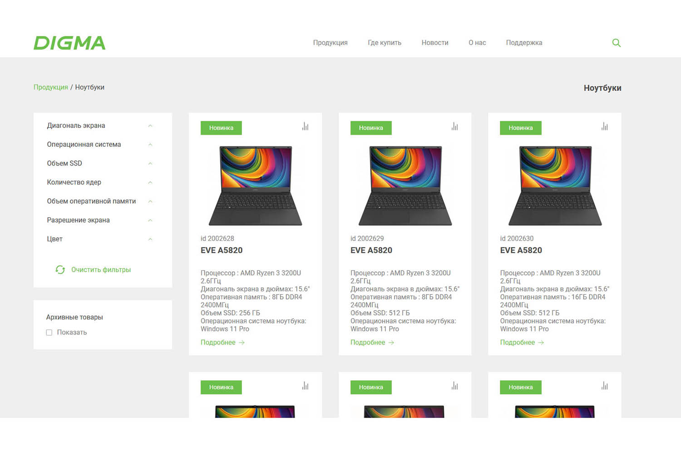Click compare chart icon on laptop id 2002630
The width and height of the screenshot is (681, 454).
604,127
